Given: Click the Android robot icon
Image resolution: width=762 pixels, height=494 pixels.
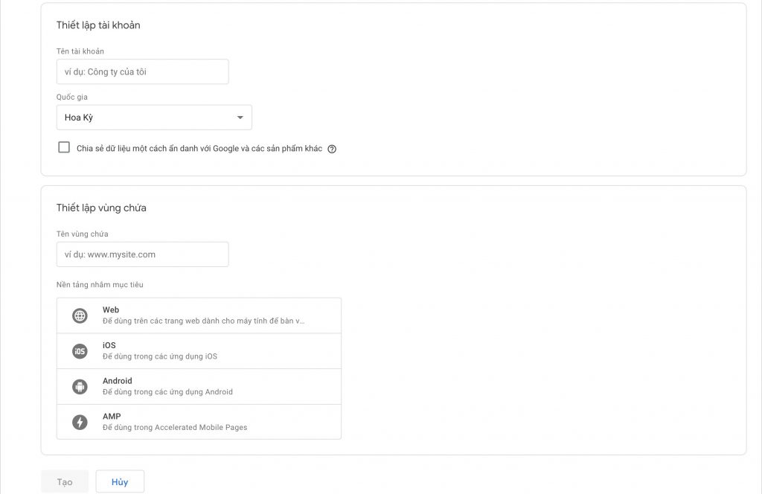Looking at the screenshot, I should pos(80,387).
